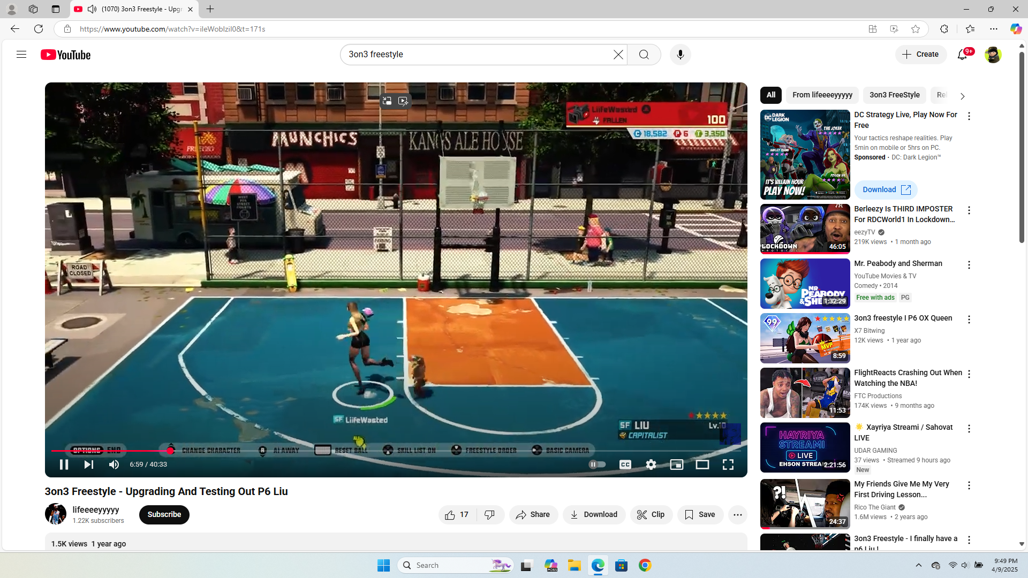Click the Share button
The image size is (1028, 578).
click(x=533, y=515)
